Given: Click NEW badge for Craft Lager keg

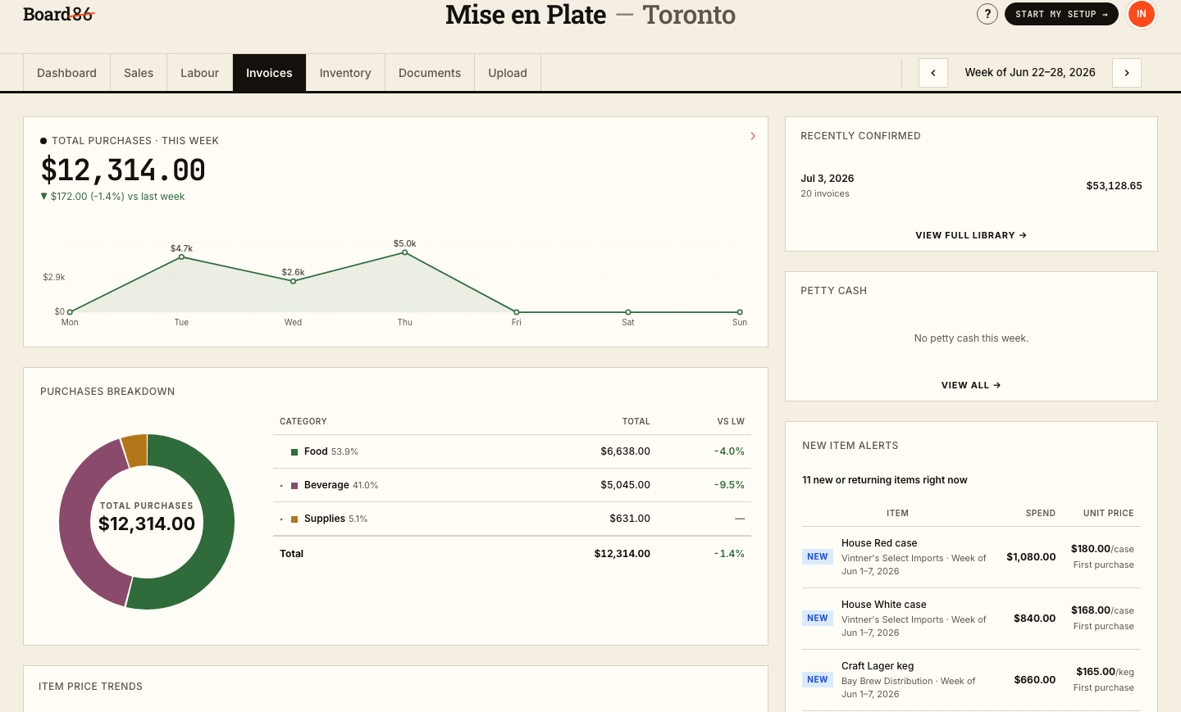Looking at the screenshot, I should (x=818, y=680).
